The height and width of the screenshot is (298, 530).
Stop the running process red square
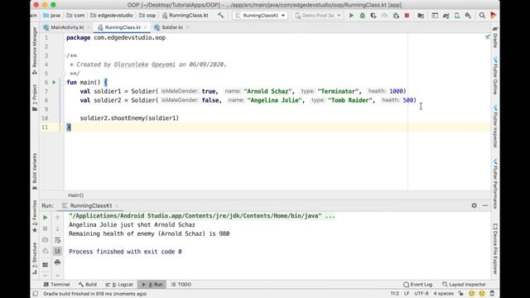tap(407, 16)
